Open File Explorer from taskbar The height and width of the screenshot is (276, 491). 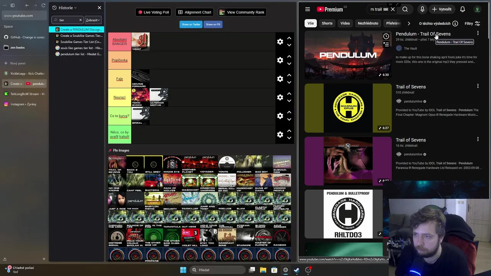(x=263, y=270)
